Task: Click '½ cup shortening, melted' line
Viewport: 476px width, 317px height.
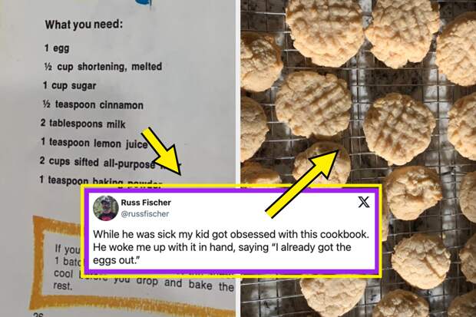Action: tap(103, 67)
